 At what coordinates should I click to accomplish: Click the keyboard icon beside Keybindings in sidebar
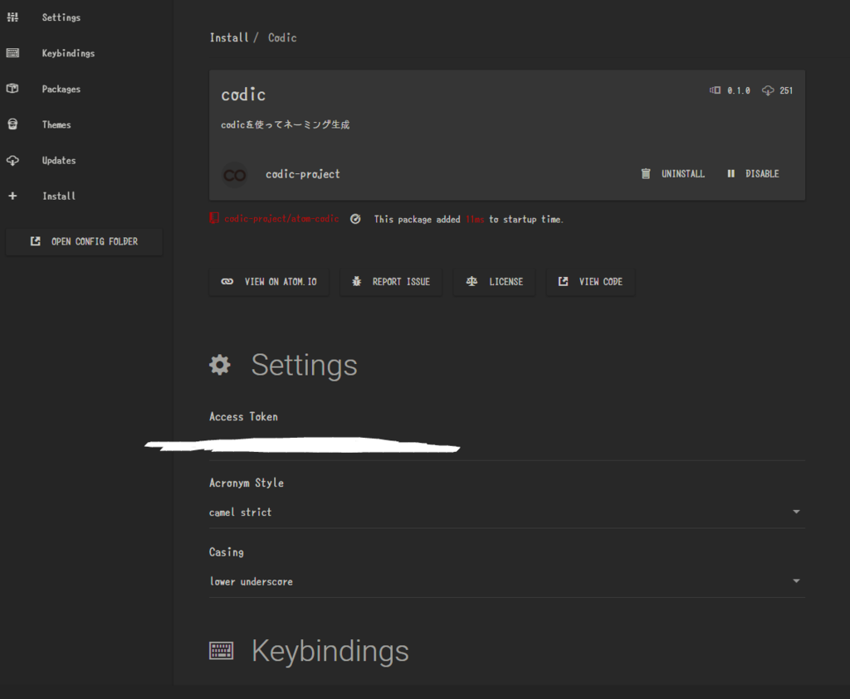point(12,53)
